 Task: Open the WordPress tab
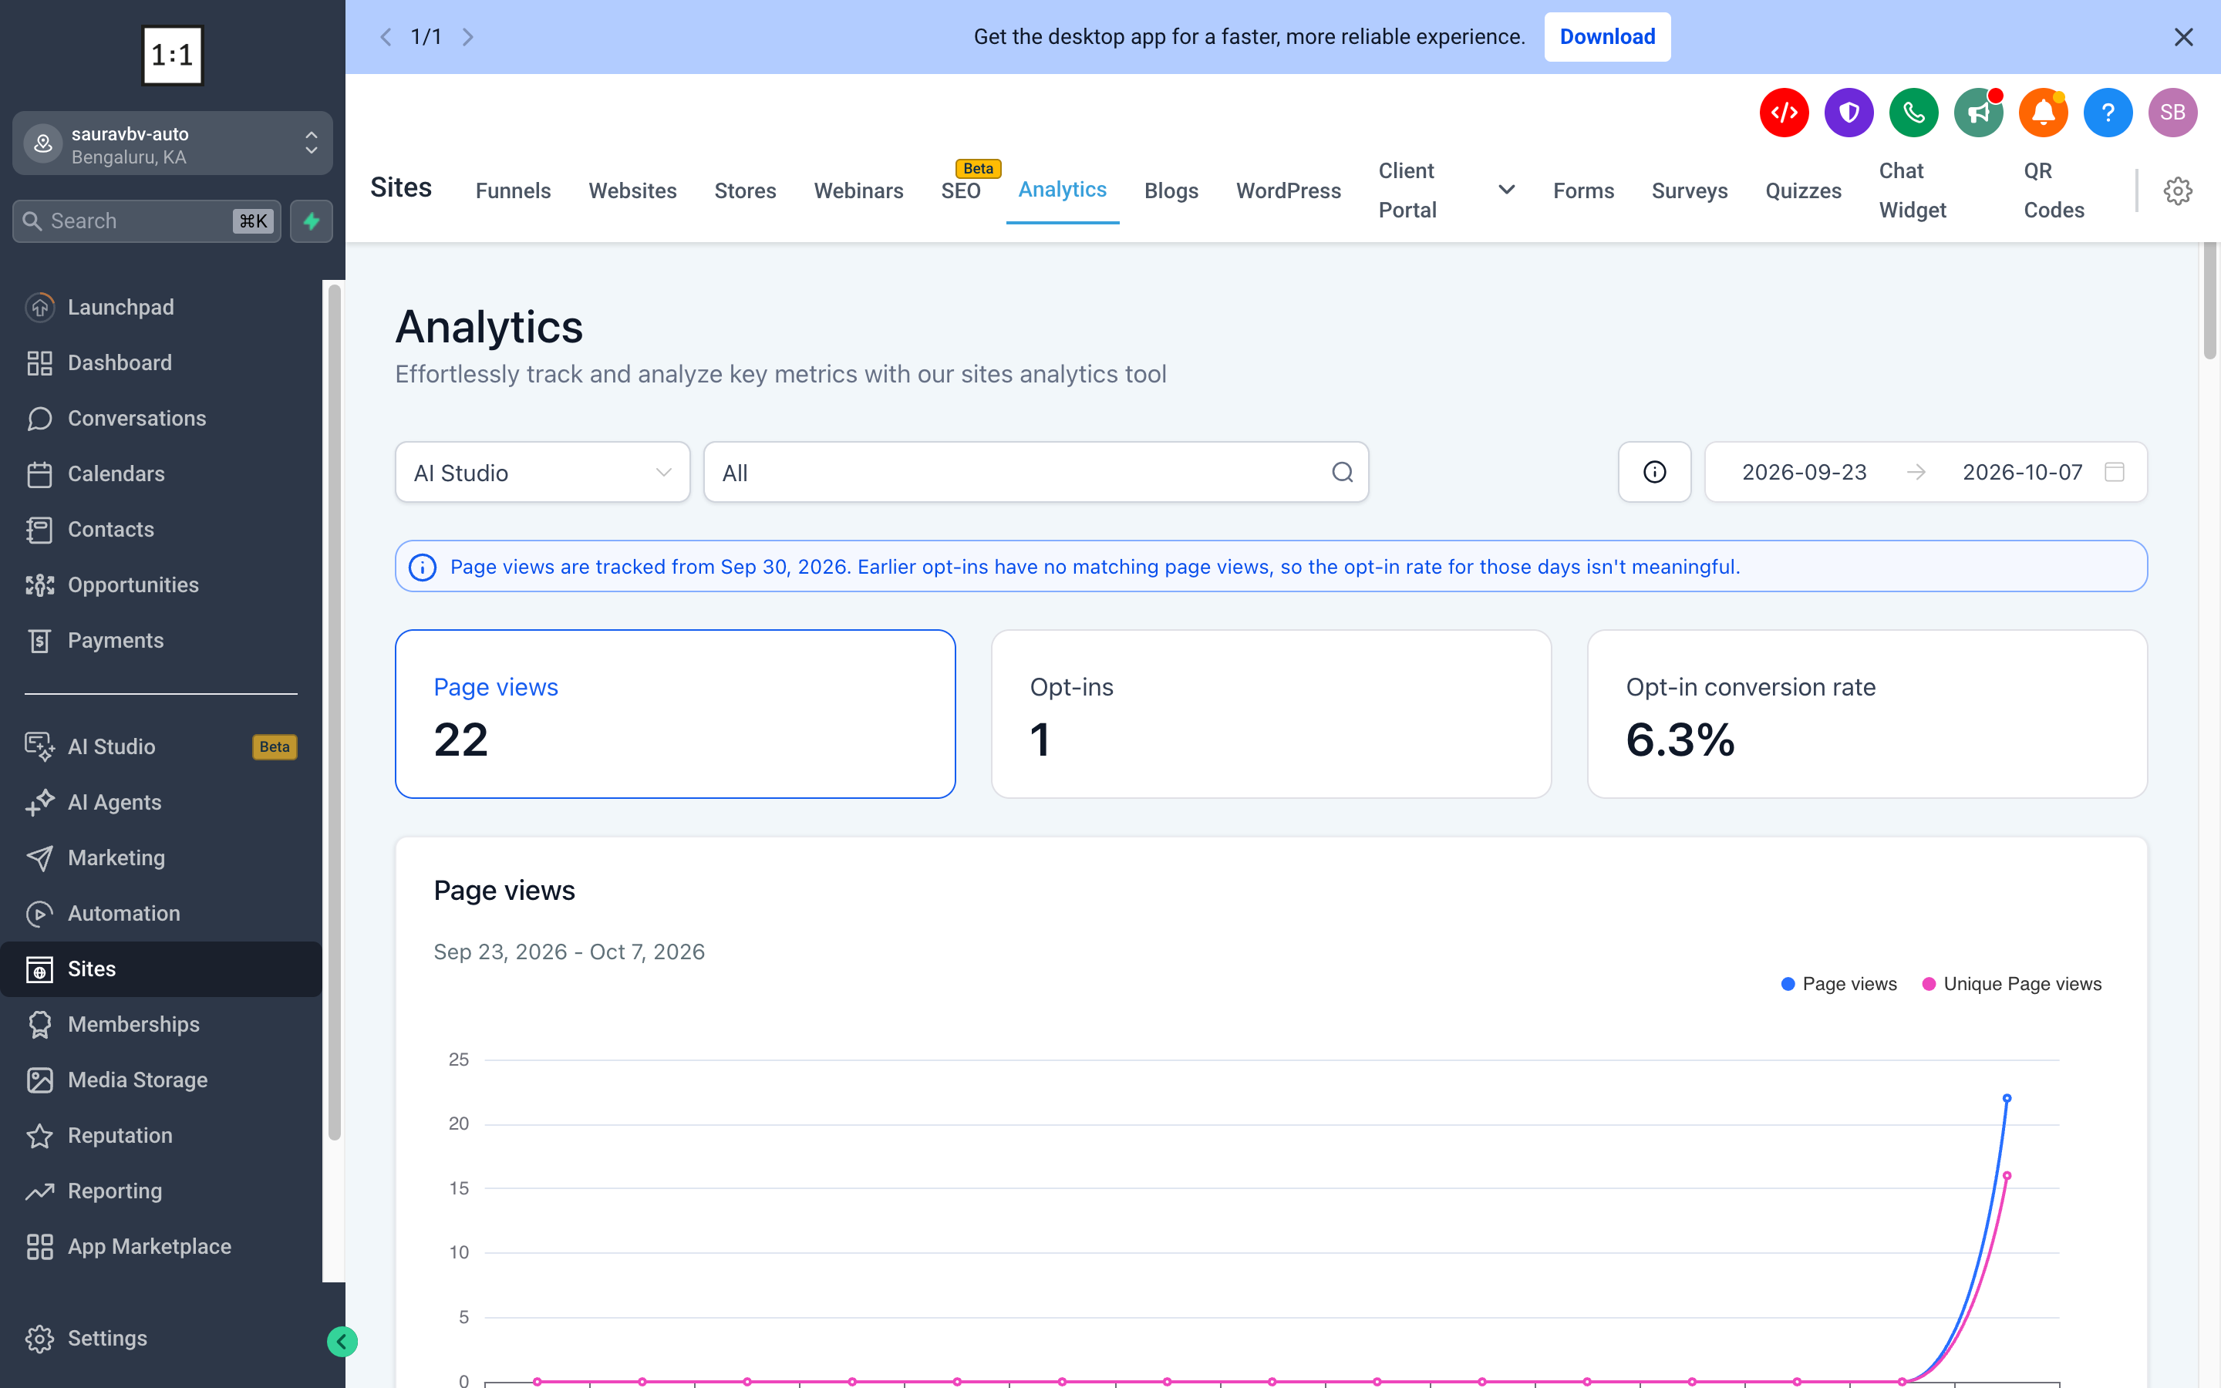coord(1289,191)
